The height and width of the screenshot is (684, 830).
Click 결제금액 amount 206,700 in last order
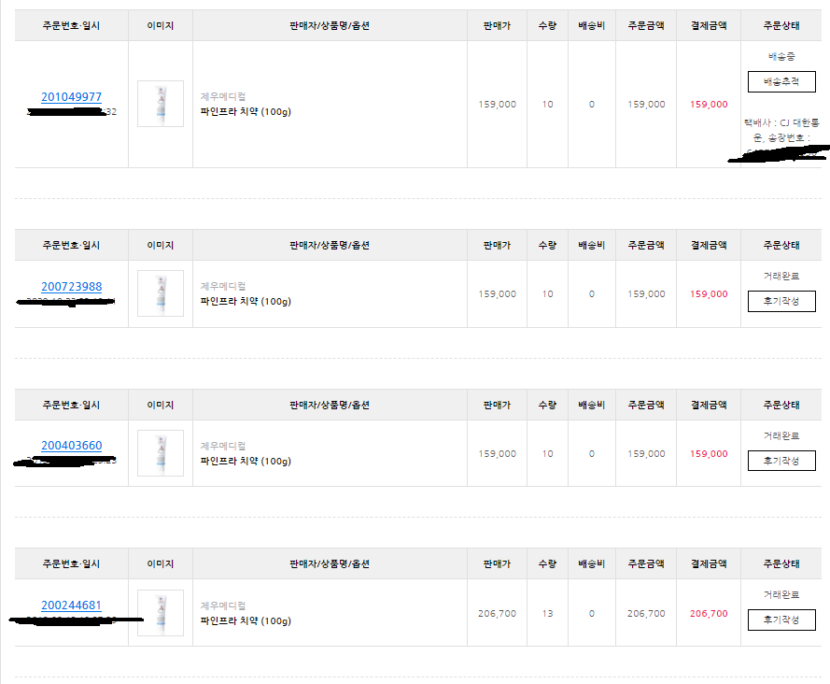709,614
